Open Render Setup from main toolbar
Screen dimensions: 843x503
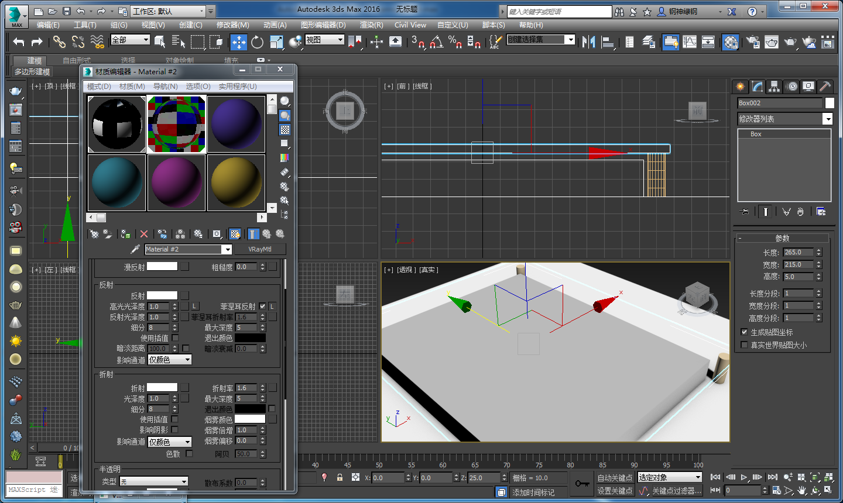click(753, 42)
